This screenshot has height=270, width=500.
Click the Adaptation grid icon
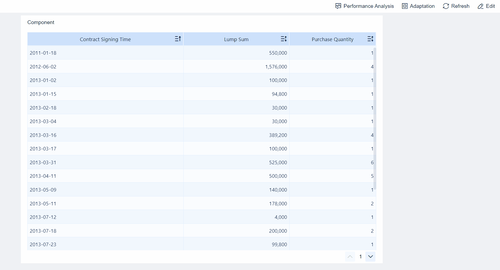[x=405, y=6]
